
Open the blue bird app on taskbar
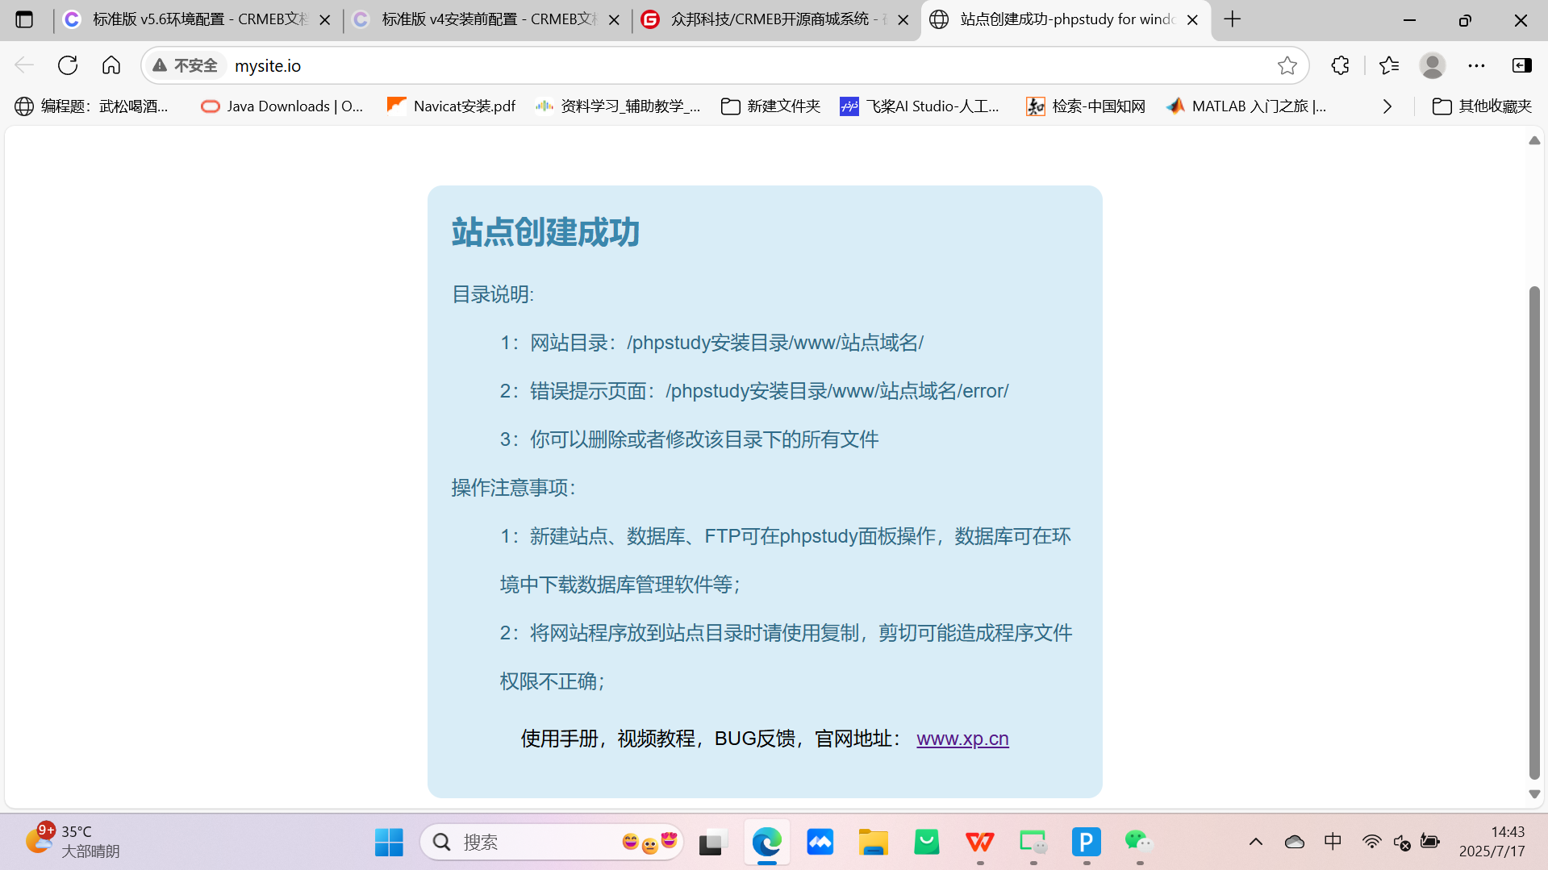click(x=820, y=842)
